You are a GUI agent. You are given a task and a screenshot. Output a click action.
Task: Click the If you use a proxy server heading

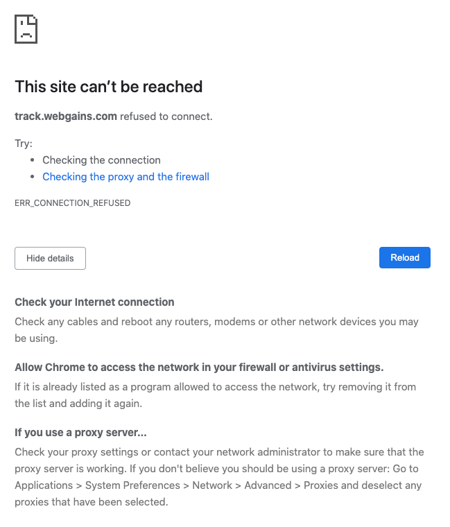(80, 432)
